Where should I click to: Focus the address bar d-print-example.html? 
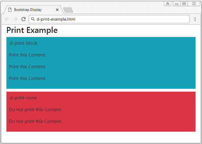pyautogui.click(x=109, y=19)
